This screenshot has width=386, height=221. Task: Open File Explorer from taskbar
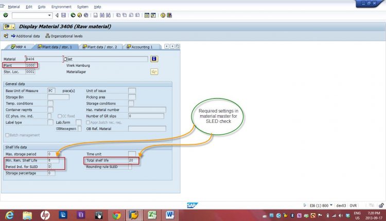pyautogui.click(x=27, y=215)
